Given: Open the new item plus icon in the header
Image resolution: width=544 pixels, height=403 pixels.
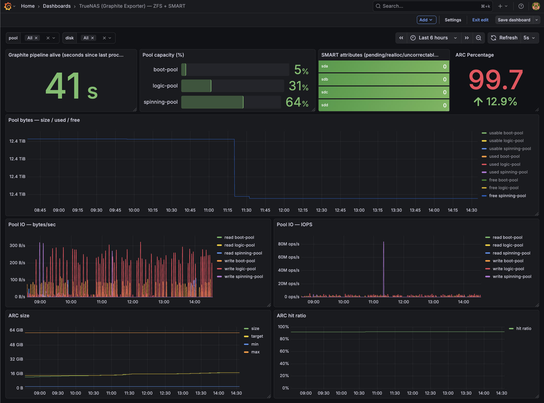Looking at the screenshot, I should coord(500,6).
